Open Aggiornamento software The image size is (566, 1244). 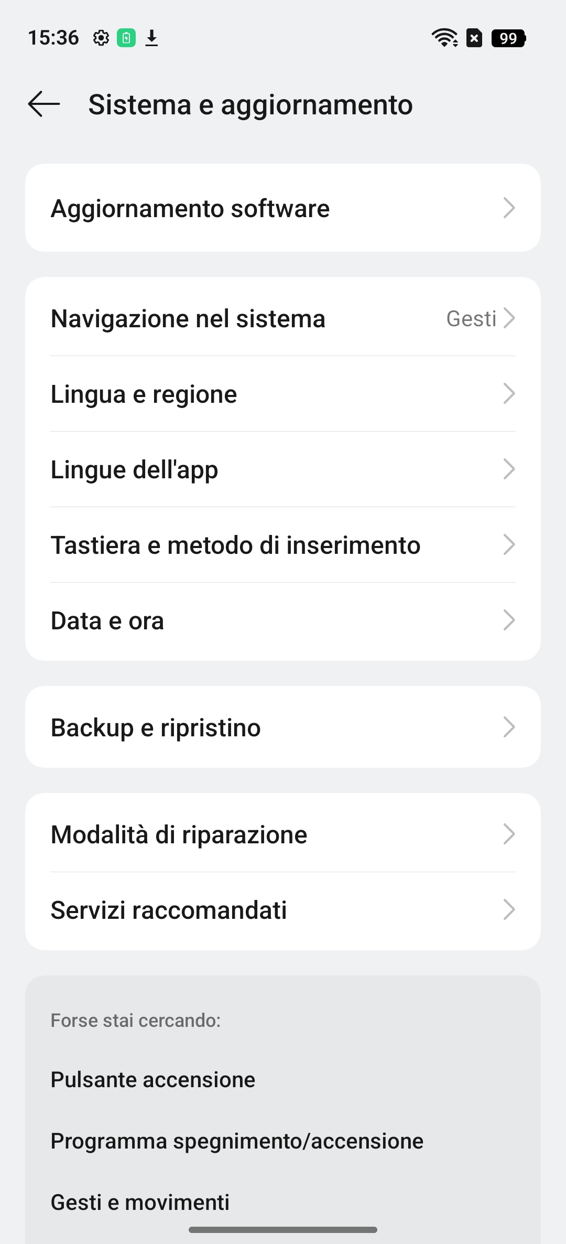283,208
